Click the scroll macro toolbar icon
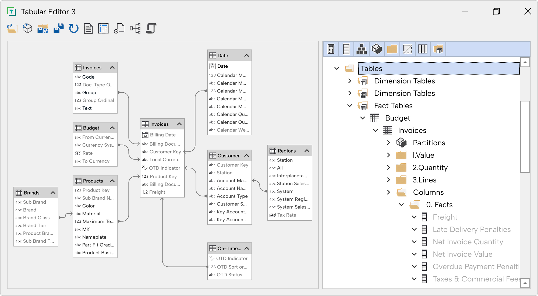538x296 pixels. point(151,28)
